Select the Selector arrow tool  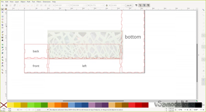[x=2, y=9]
